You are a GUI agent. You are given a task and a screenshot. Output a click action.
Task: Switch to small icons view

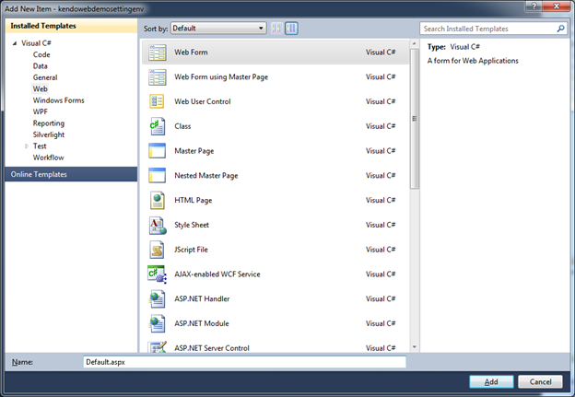coord(276,29)
